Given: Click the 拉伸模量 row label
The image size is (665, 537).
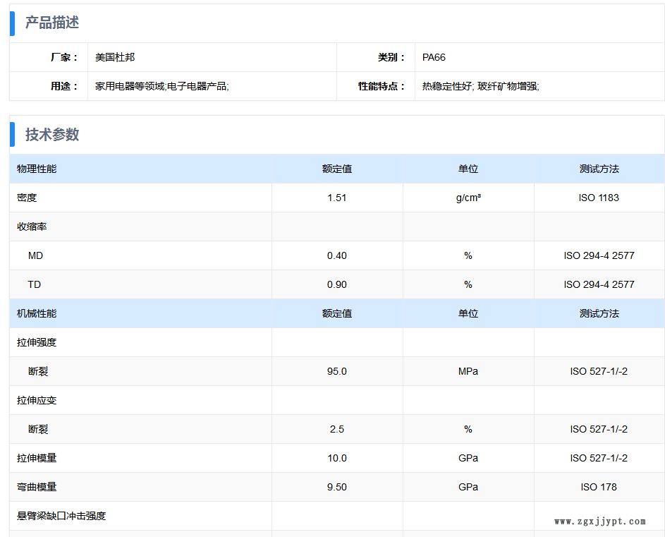Looking at the screenshot, I should pyautogui.click(x=37, y=458).
